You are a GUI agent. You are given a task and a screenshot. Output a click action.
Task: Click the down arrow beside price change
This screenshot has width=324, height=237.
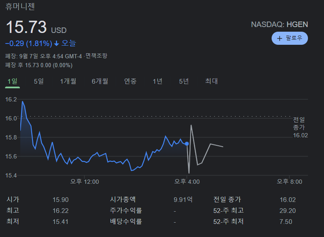[x=57, y=44]
